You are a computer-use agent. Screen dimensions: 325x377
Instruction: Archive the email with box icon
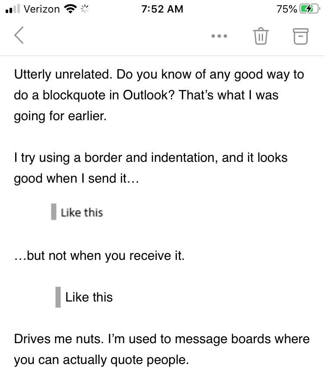click(x=300, y=36)
